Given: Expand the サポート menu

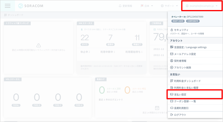Looking at the screenshot, I should (x=169, y=6).
